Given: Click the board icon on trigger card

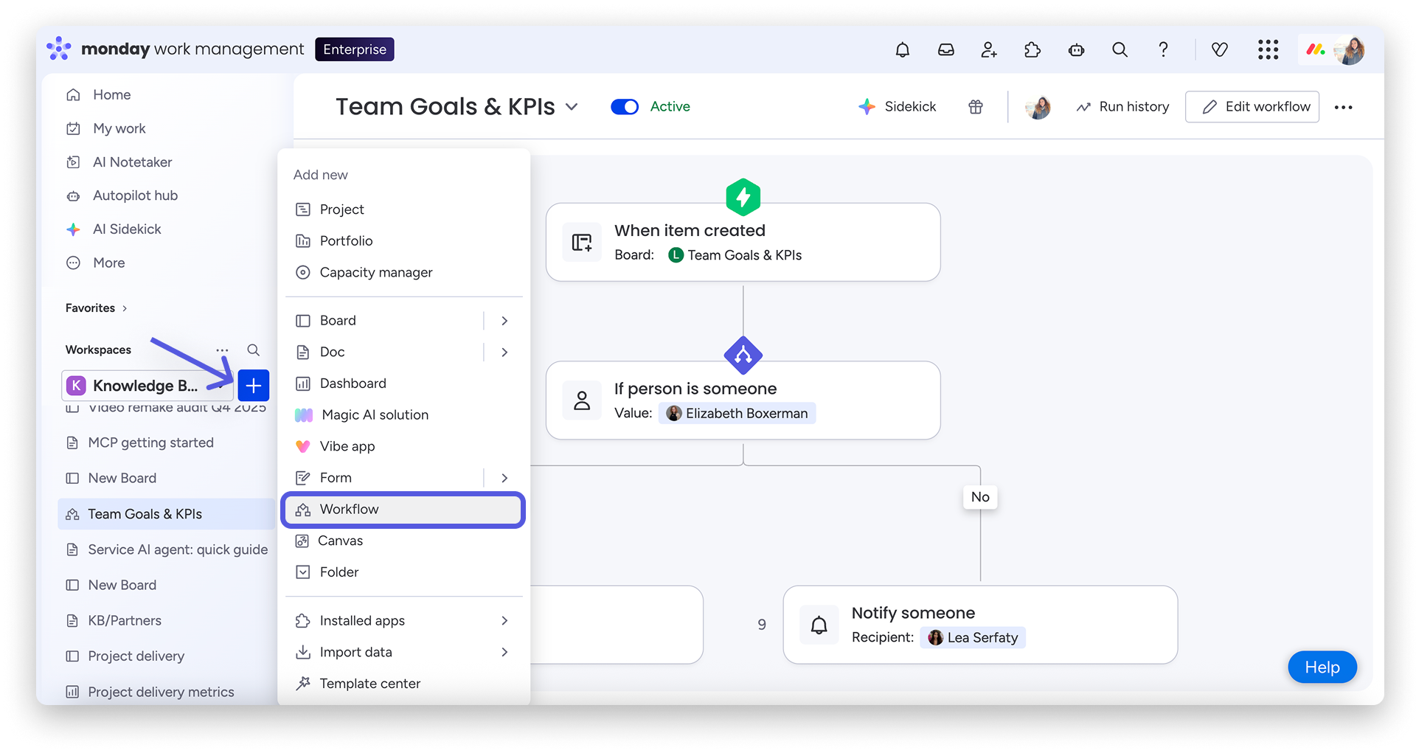Looking at the screenshot, I should (x=582, y=242).
